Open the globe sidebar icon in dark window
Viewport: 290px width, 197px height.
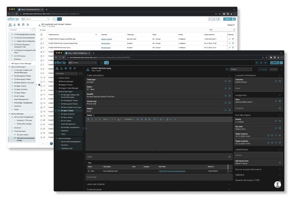[66, 69]
